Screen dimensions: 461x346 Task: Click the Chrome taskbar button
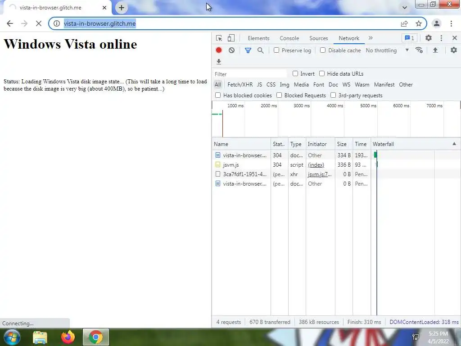tap(96, 337)
